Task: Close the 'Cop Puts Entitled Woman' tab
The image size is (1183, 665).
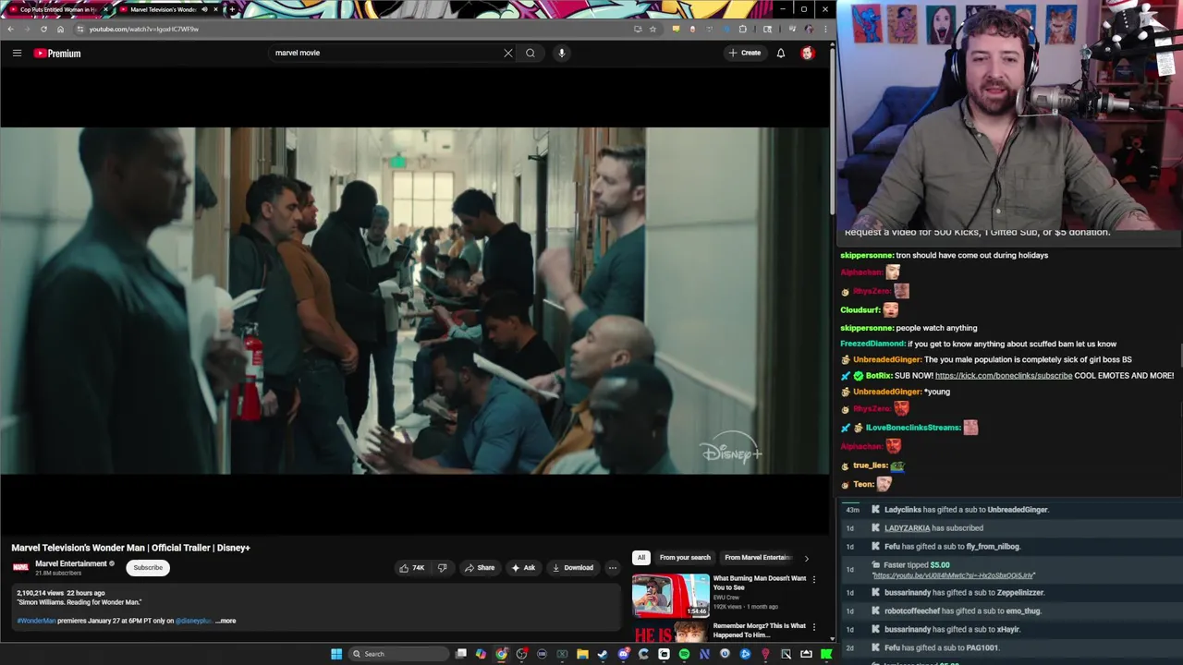Action: click(x=105, y=9)
